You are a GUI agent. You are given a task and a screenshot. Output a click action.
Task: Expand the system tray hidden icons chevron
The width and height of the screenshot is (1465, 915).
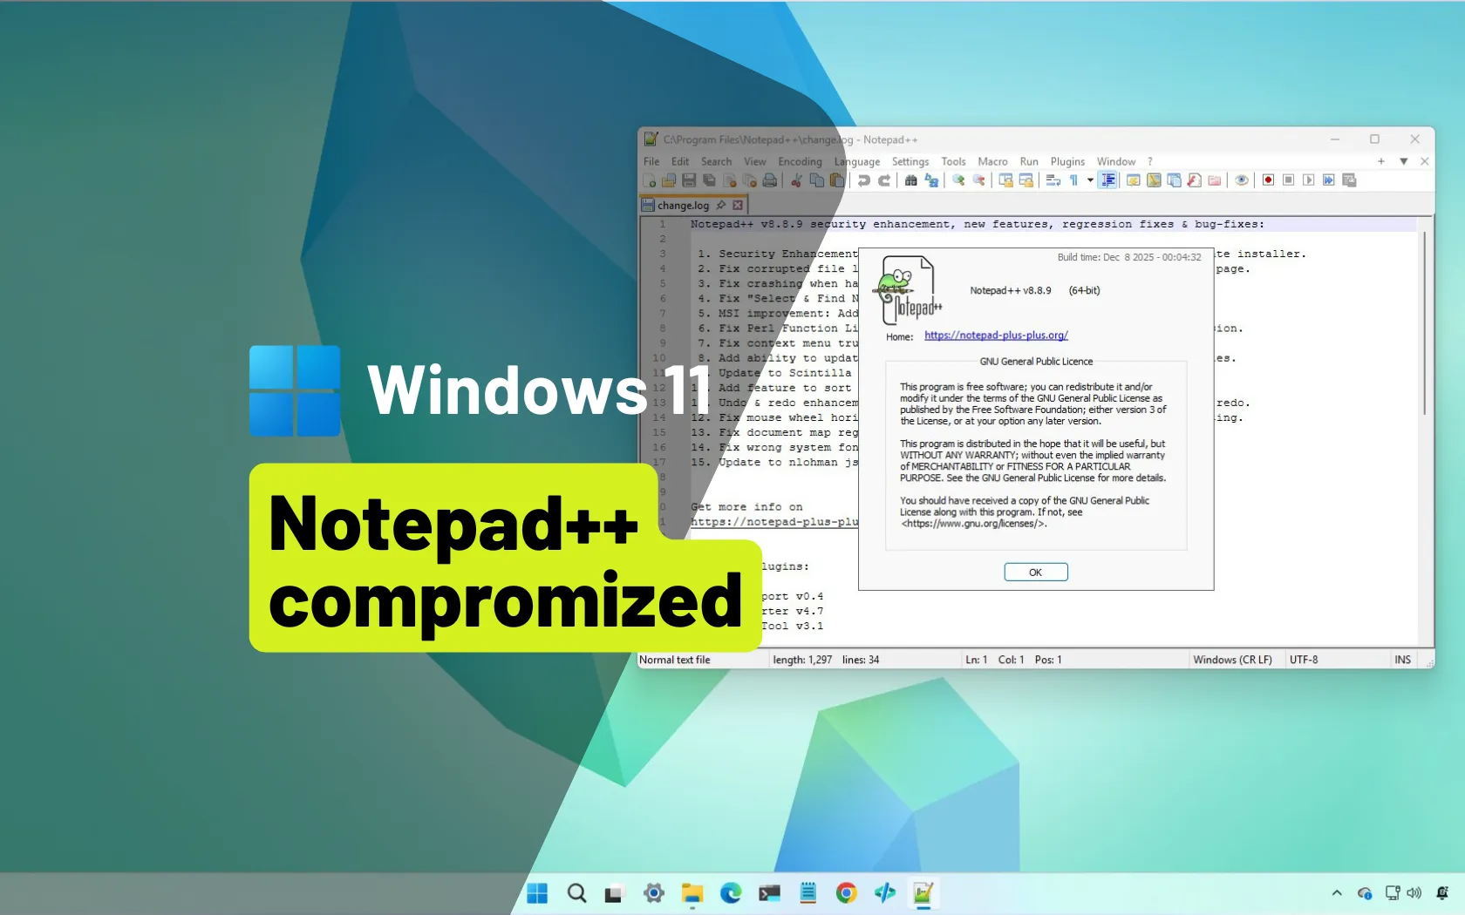pyautogui.click(x=1336, y=893)
